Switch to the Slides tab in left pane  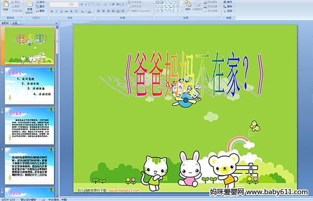5,23
